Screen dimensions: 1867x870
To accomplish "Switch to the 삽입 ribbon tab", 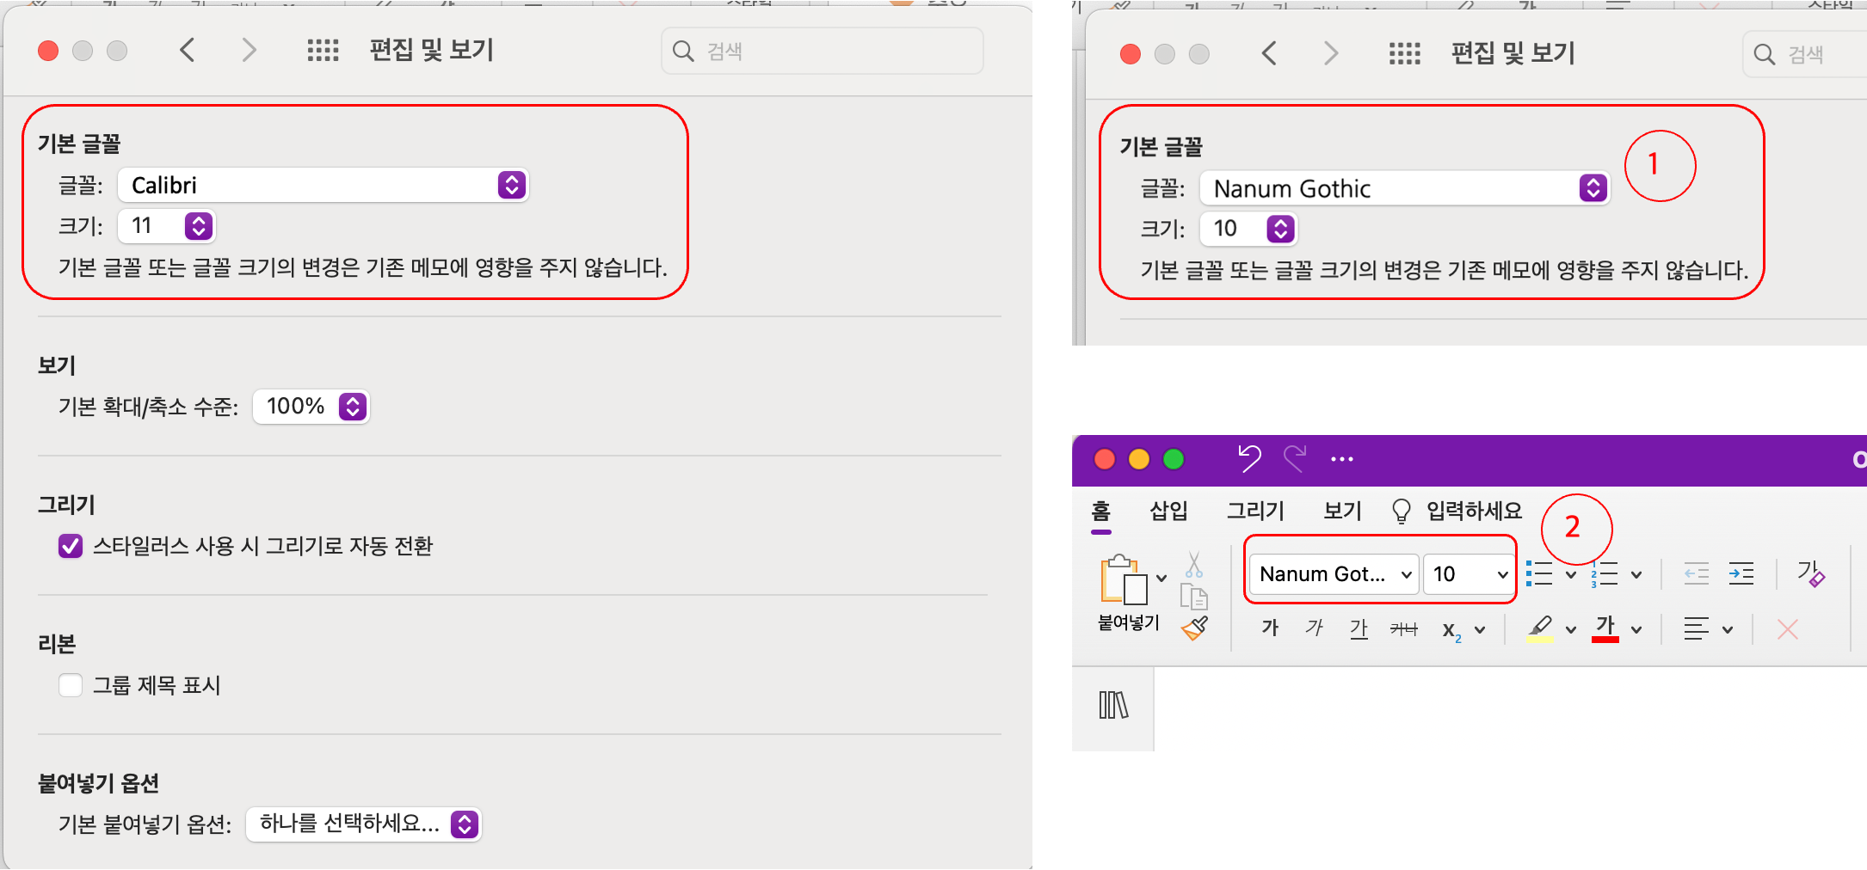I will coord(1168,511).
